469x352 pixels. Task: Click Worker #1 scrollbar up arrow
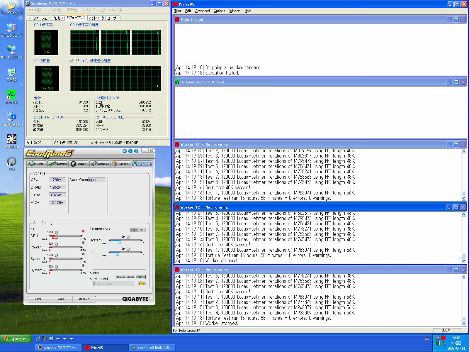click(x=463, y=152)
